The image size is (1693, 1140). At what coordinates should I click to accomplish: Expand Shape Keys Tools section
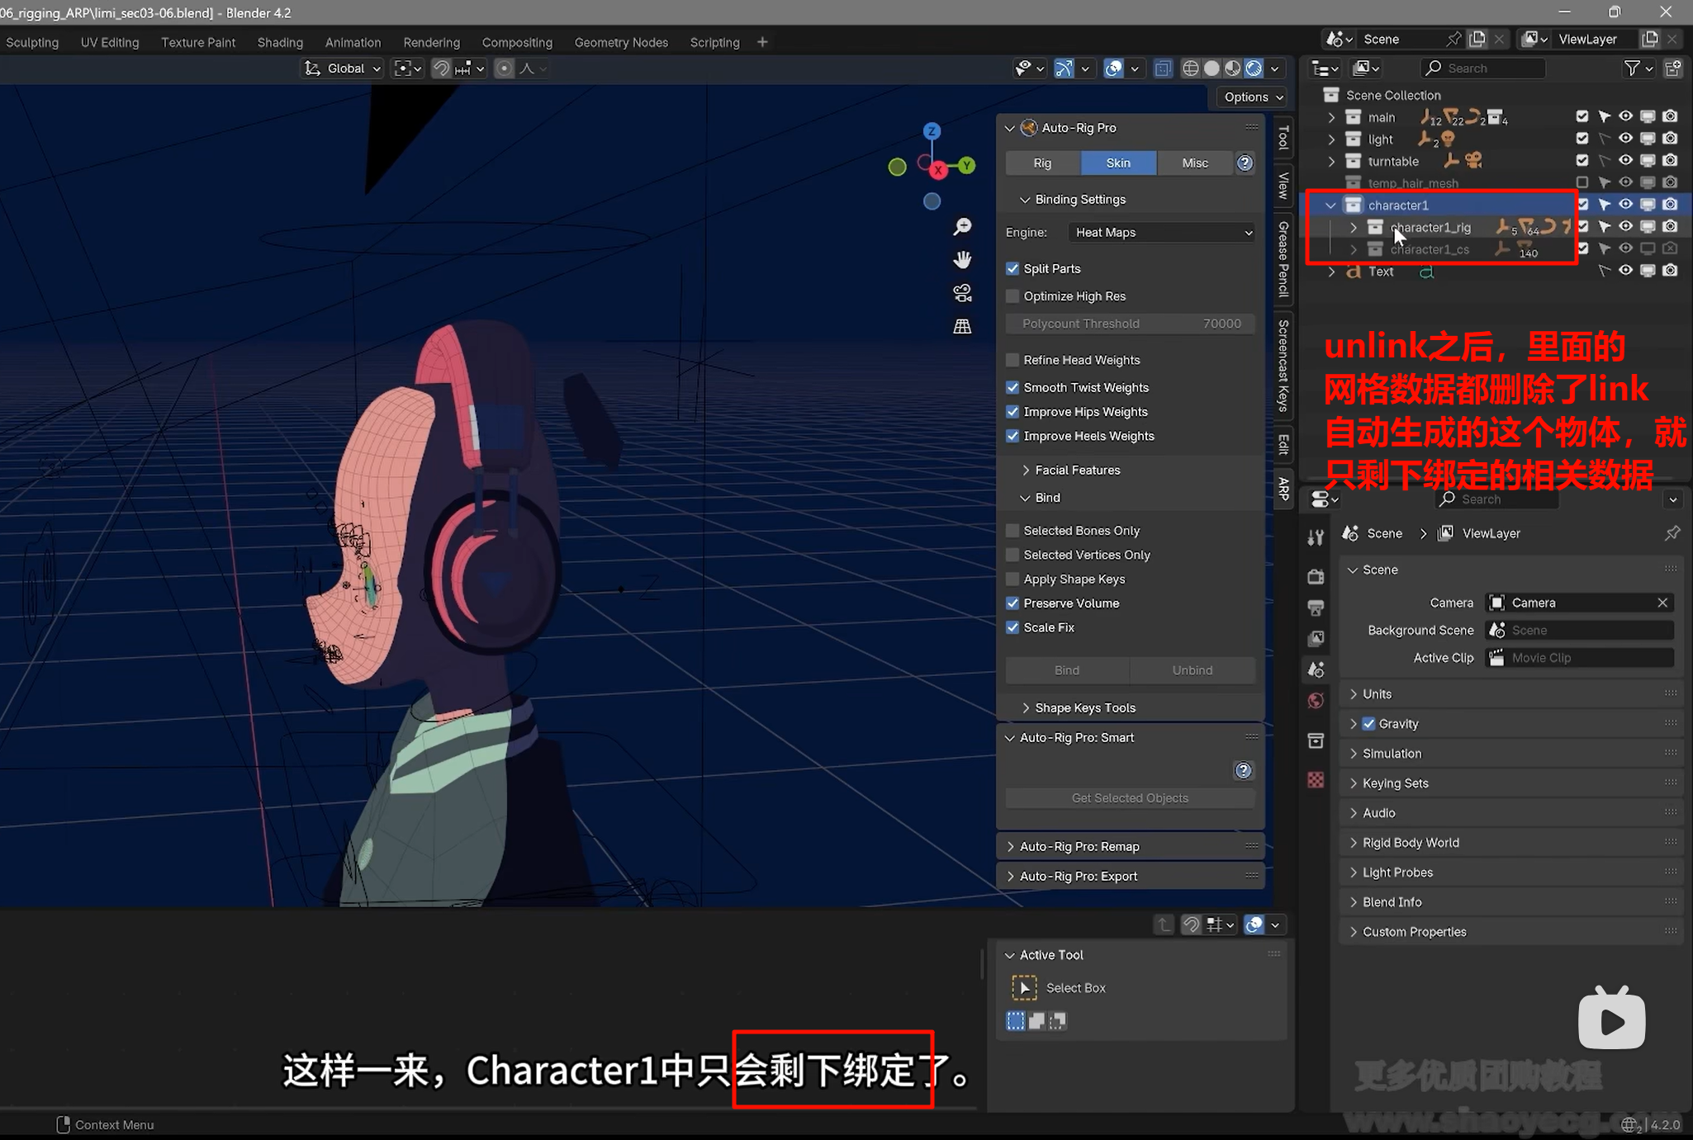click(1085, 708)
